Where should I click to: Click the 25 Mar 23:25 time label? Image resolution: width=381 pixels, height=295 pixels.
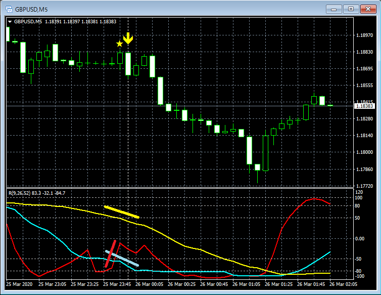point(84,284)
